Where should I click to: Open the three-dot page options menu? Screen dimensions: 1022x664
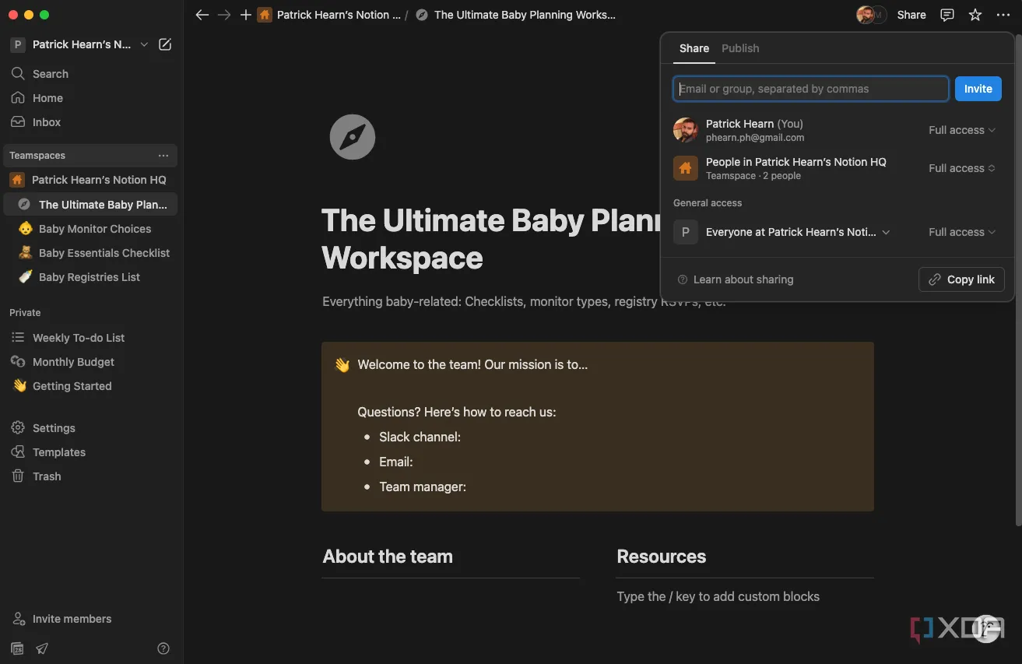click(x=1003, y=15)
